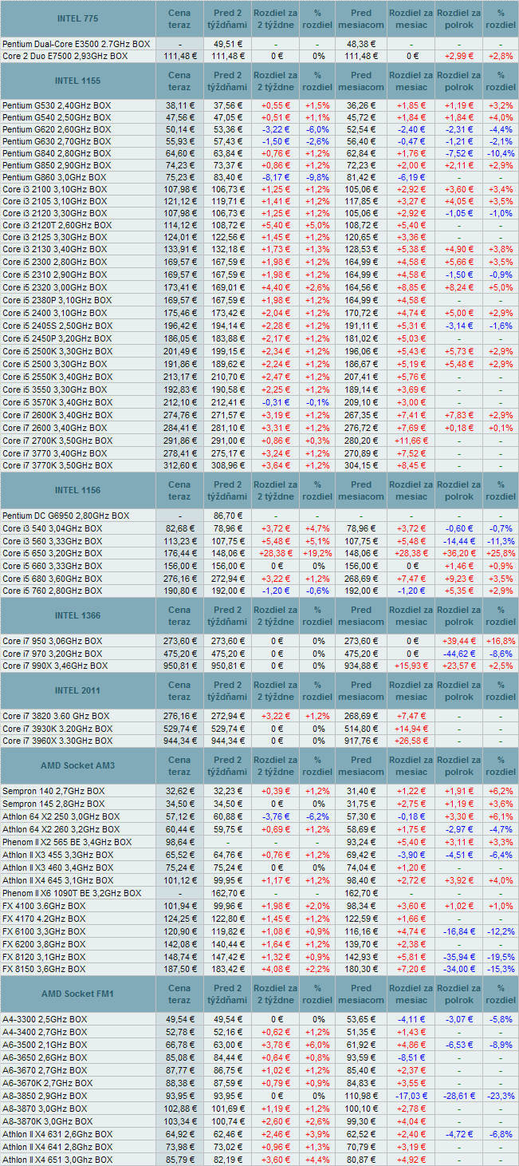Click the 312,60 € price of Core i7 3770K
The image size is (519, 1166).
[x=180, y=464]
